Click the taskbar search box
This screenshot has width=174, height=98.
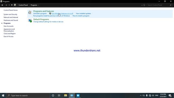click(28, 96)
